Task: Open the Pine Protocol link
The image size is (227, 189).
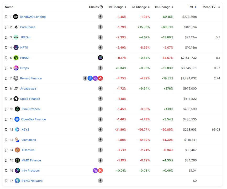Action: [31, 109]
